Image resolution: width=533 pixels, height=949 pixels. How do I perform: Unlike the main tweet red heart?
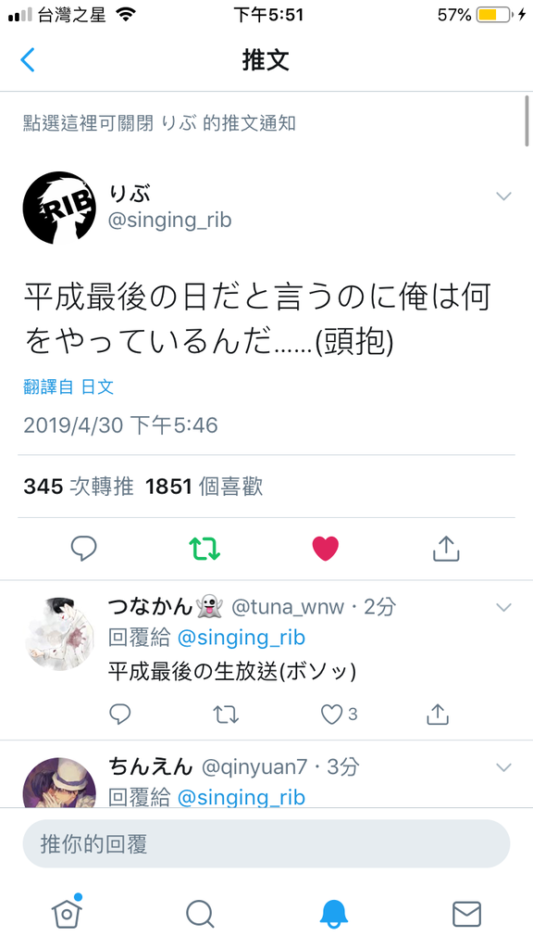click(325, 549)
